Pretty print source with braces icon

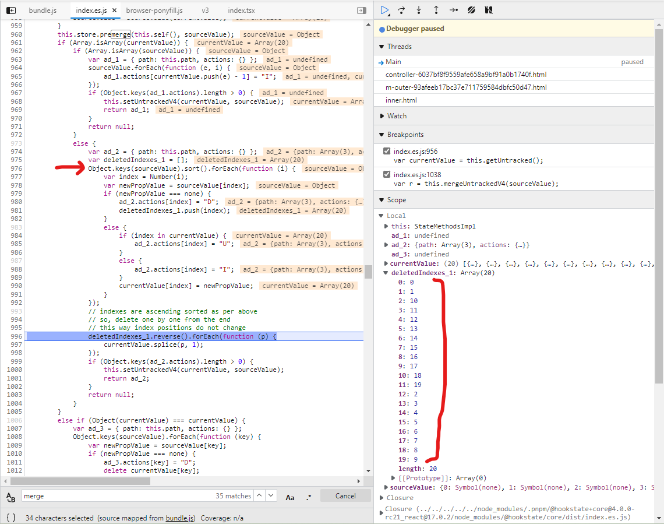click(11, 518)
